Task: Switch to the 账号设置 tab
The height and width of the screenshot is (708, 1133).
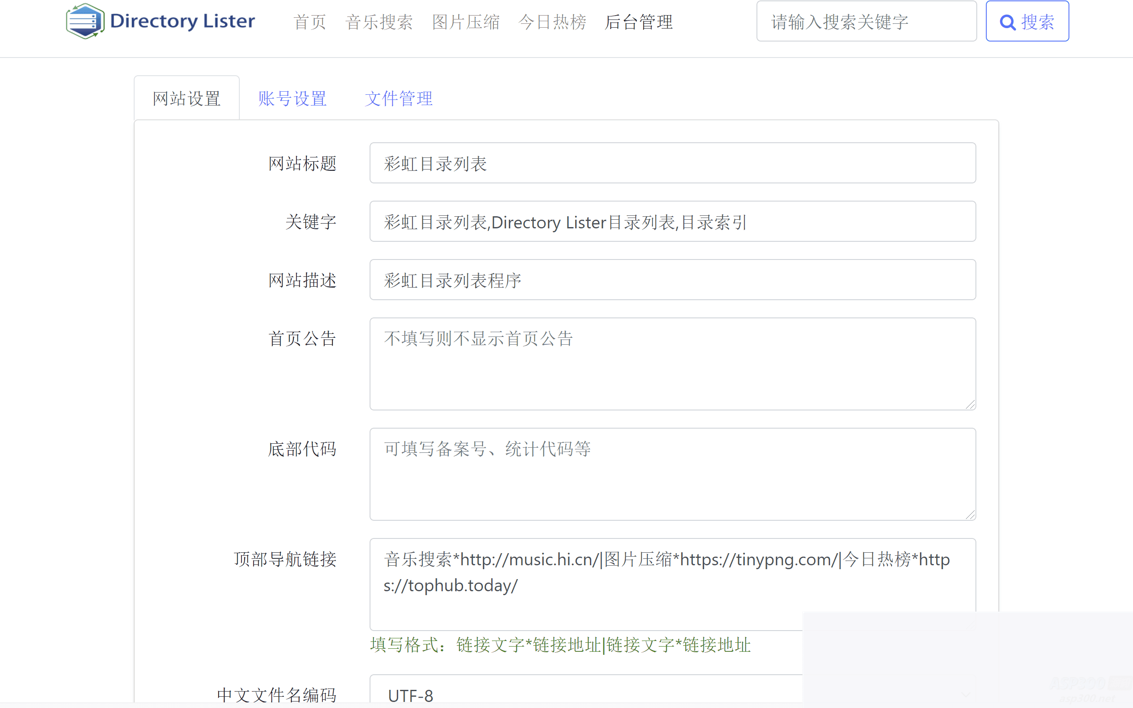Action: point(292,98)
